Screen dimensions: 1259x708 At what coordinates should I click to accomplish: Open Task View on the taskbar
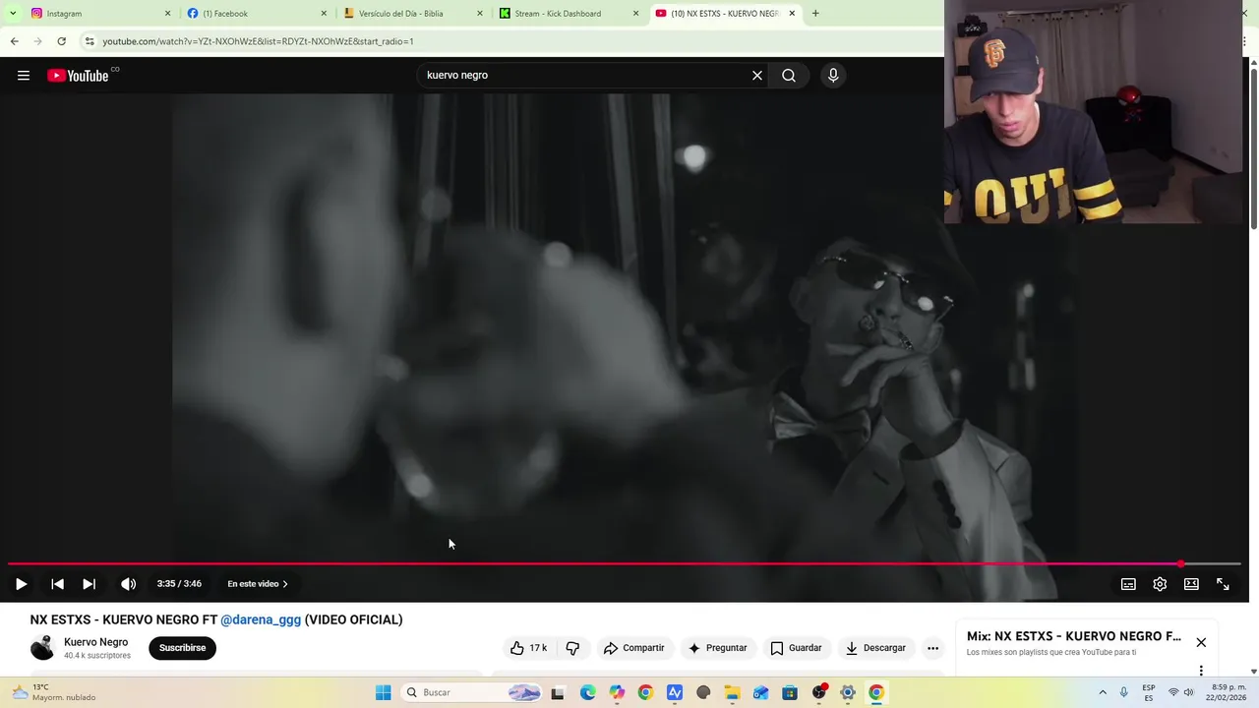[558, 692]
